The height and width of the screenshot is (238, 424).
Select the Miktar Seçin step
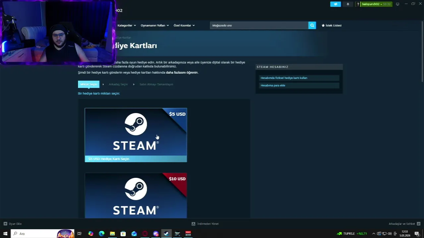[x=88, y=84]
